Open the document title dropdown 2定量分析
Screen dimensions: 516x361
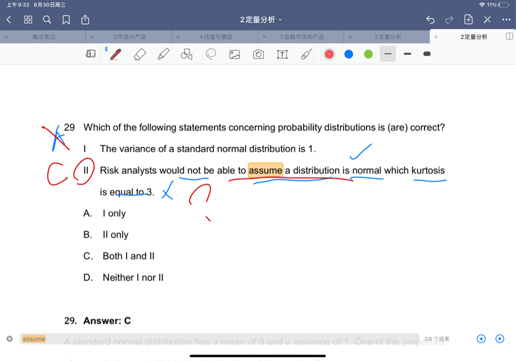point(261,20)
